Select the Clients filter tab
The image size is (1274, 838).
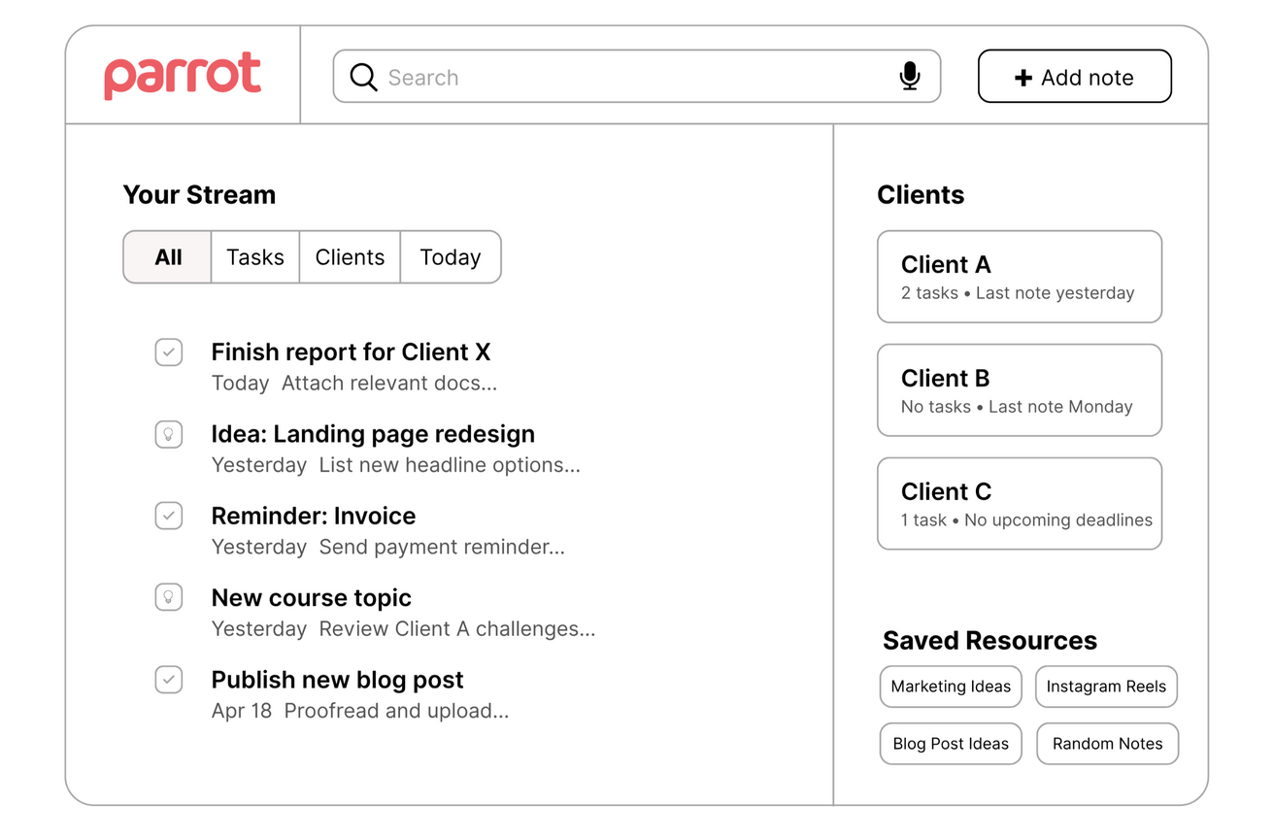pos(350,257)
